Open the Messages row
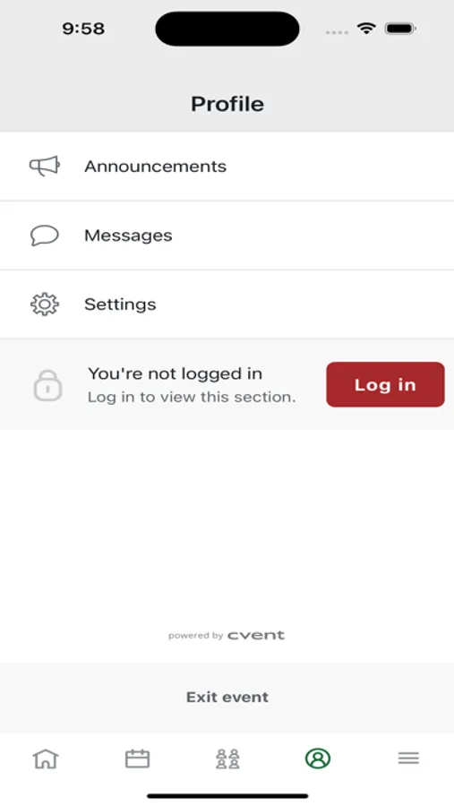Viewport: 454px width, 806px height. click(x=227, y=236)
